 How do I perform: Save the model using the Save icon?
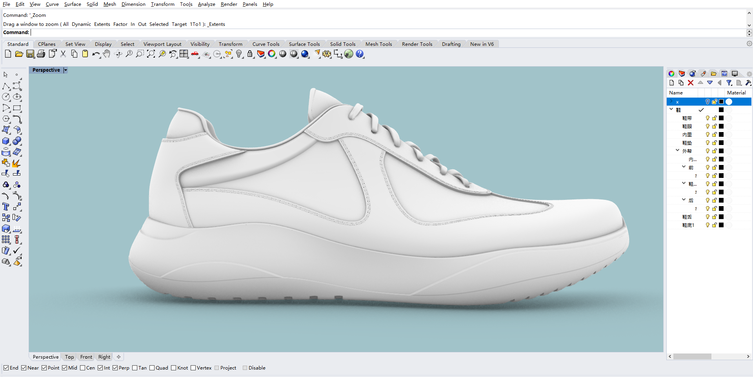pos(30,54)
